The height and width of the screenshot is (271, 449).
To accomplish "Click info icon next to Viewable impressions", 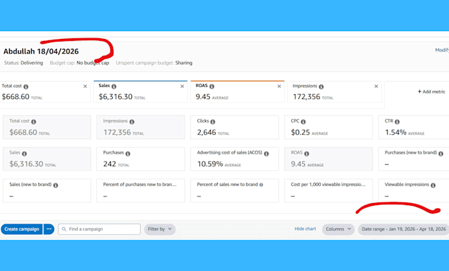I will pos(433,185).
